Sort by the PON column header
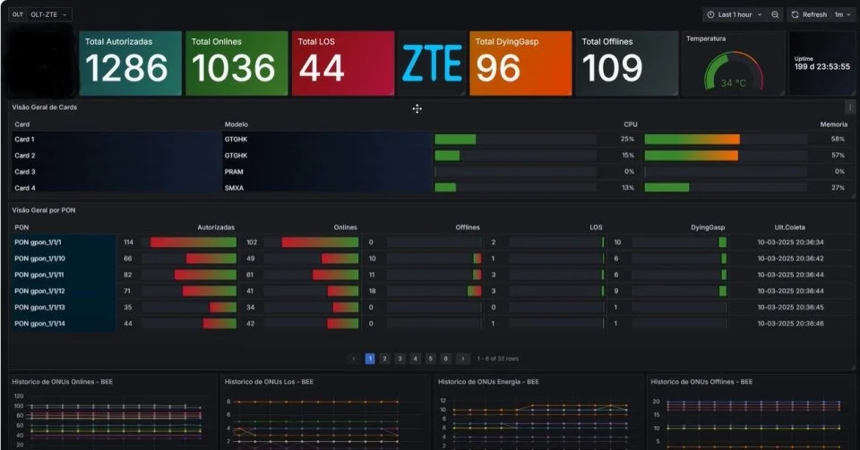The height and width of the screenshot is (450, 860). click(21, 227)
